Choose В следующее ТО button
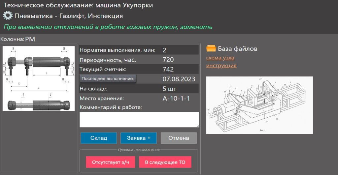The image size is (338, 175). pyautogui.click(x=165, y=162)
